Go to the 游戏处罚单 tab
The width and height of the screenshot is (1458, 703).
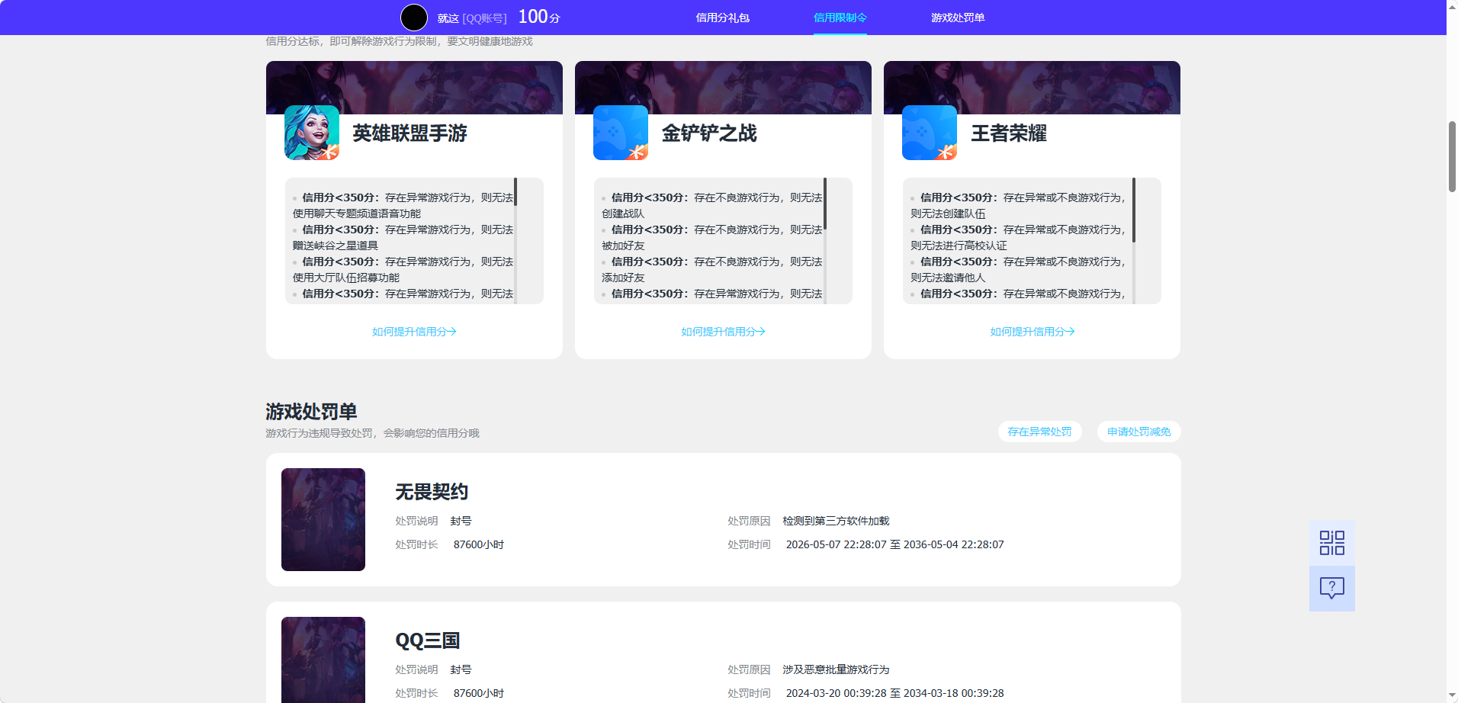(958, 18)
